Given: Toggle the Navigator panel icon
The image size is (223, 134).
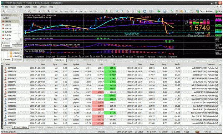Looking at the screenshot, I should (x=182, y=11).
